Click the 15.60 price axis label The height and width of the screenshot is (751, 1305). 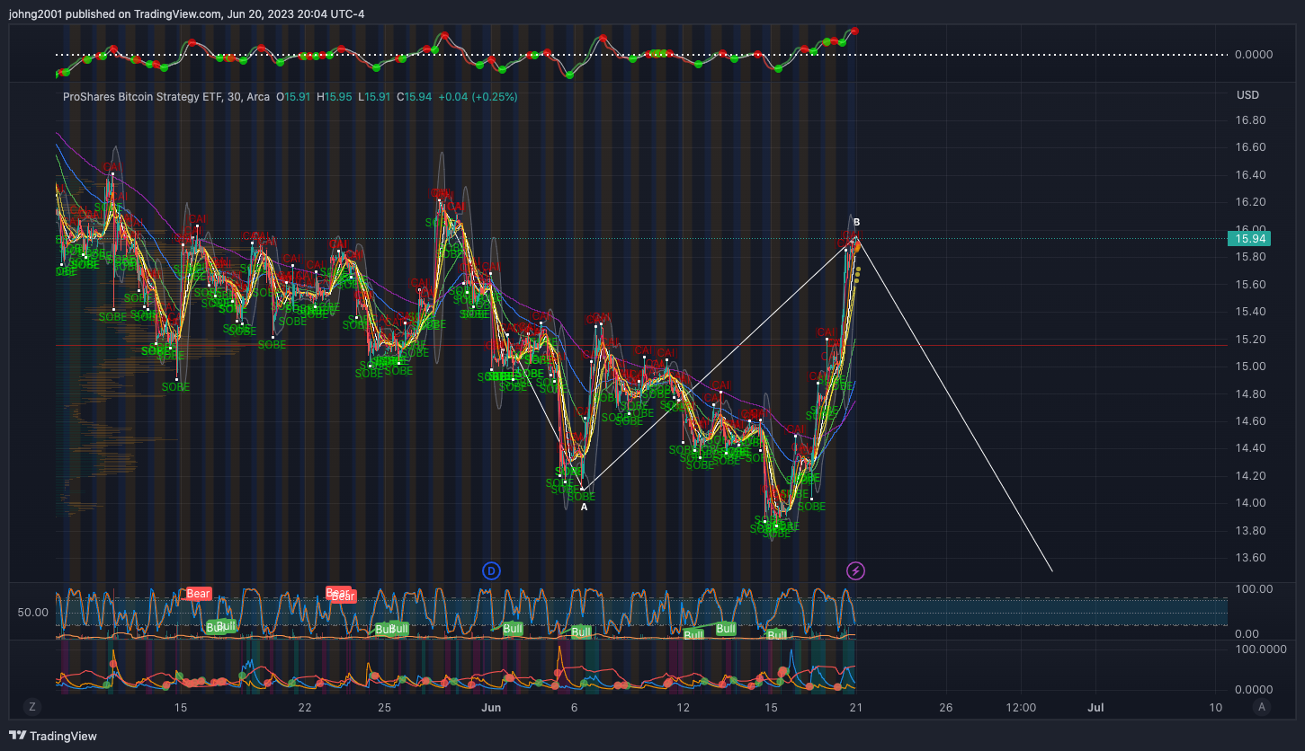[x=1252, y=285]
